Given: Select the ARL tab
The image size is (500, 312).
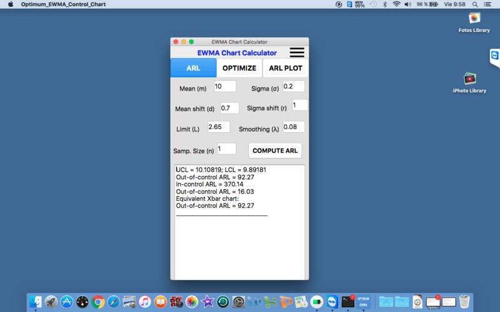Looking at the screenshot, I should click(x=193, y=68).
